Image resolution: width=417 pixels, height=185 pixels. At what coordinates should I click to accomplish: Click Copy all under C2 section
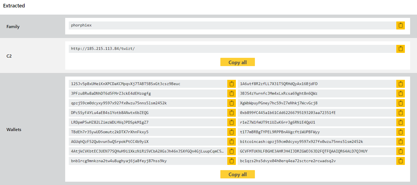[x=237, y=62]
